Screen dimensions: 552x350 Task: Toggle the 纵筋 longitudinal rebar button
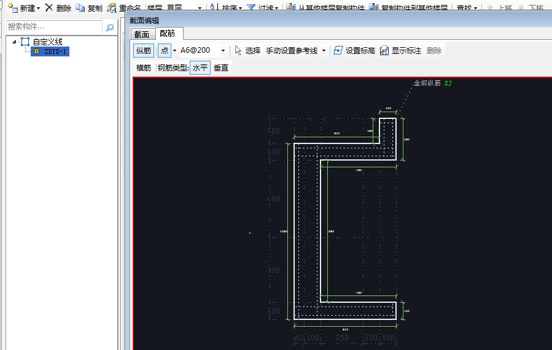(x=144, y=51)
